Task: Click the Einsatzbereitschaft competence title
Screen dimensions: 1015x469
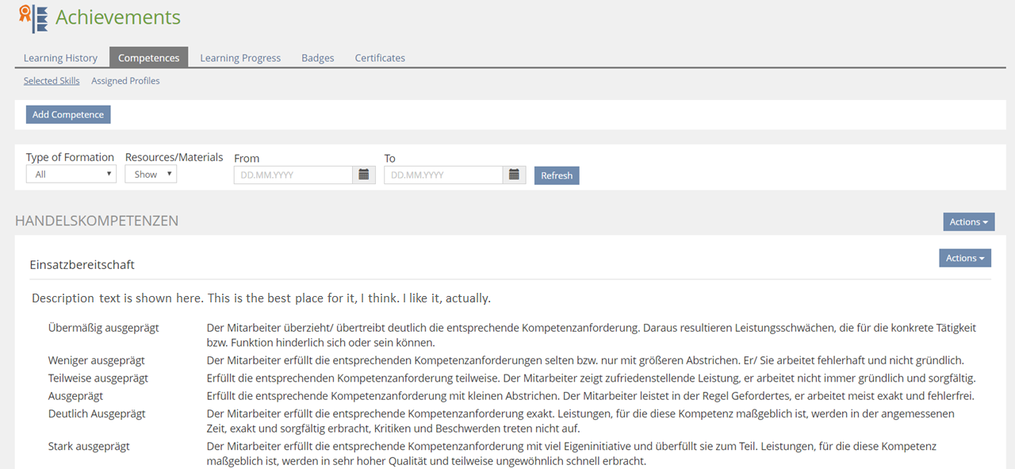Action: point(82,264)
